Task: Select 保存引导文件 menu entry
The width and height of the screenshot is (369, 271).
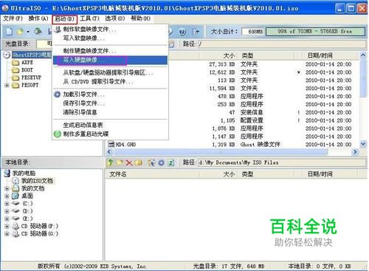Action: [111, 103]
